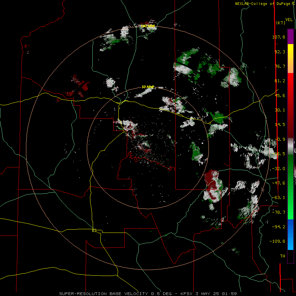Click the 100 NMI range ring label

148,26
